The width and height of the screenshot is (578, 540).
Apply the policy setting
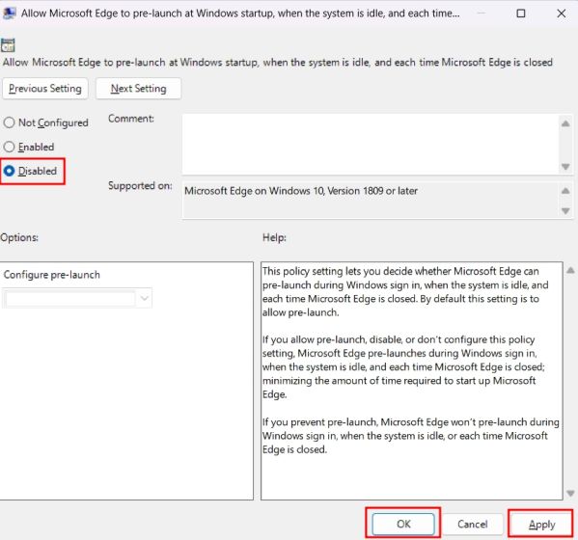point(541,524)
